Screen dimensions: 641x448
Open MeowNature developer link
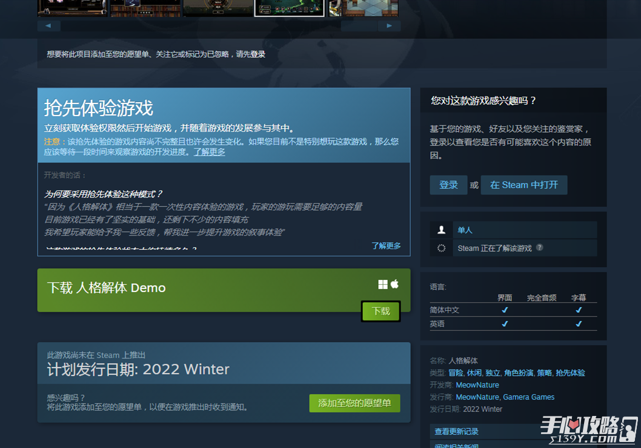tap(477, 385)
